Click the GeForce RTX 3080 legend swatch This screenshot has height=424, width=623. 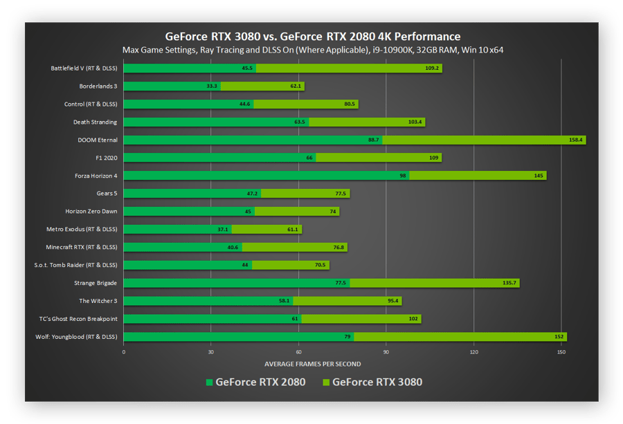pos(325,381)
